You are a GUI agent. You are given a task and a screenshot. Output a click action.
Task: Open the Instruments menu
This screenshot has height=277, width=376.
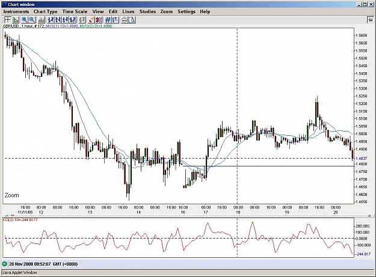(16, 11)
